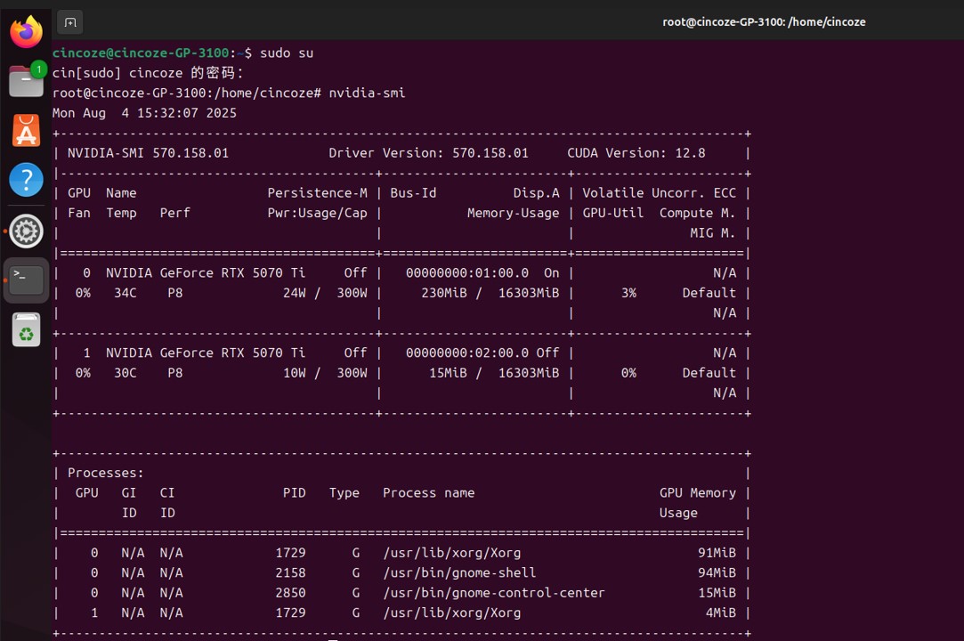964x641 pixels.
Task: Click the '24W' power usage value
Action: [295, 293]
